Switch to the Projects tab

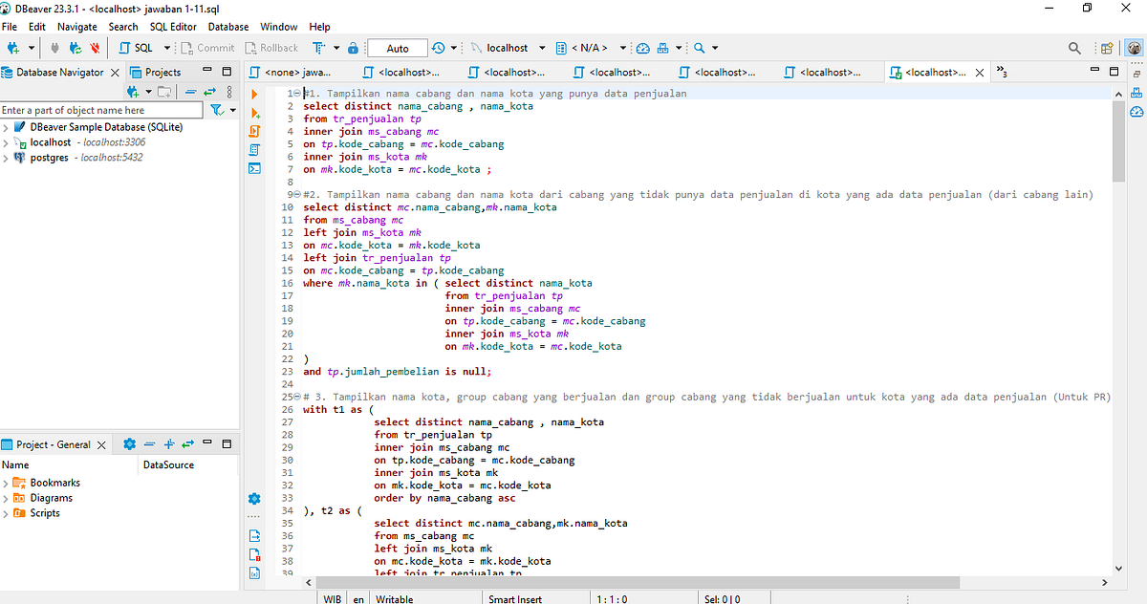coord(164,71)
